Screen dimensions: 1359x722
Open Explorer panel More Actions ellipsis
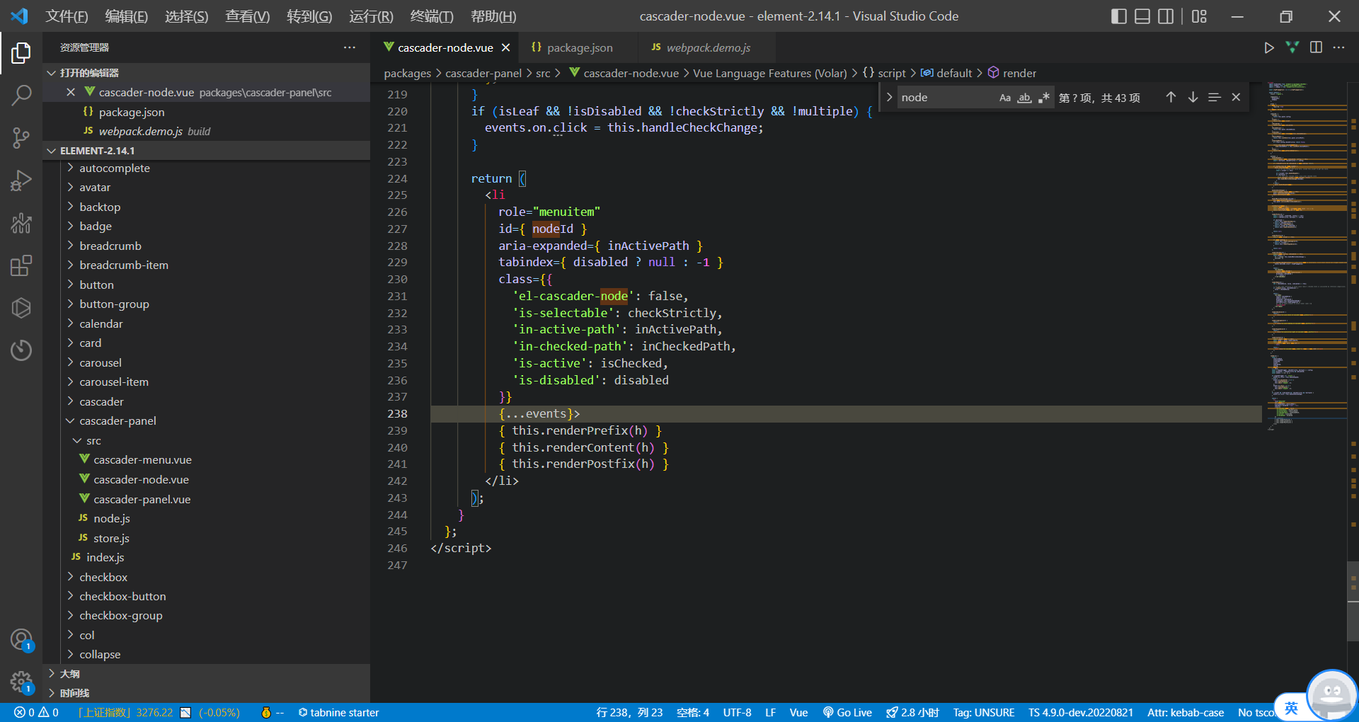(350, 47)
